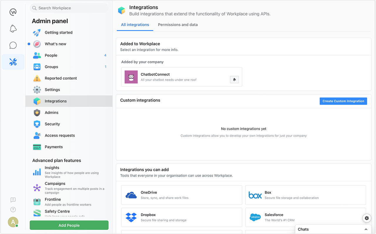
Task: Click the Access requests icon
Action: pyautogui.click(x=37, y=136)
